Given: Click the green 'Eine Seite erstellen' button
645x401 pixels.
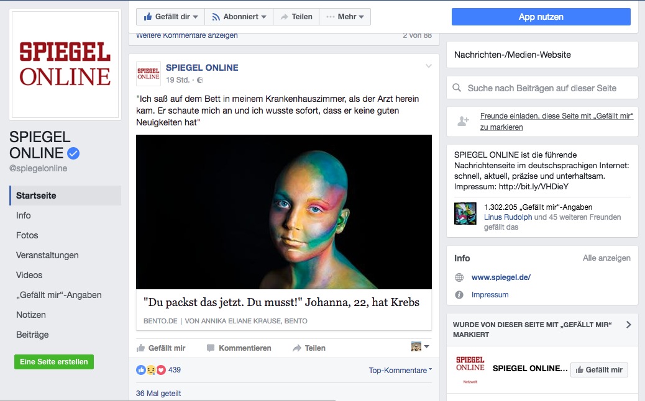Looking at the screenshot, I should point(54,362).
